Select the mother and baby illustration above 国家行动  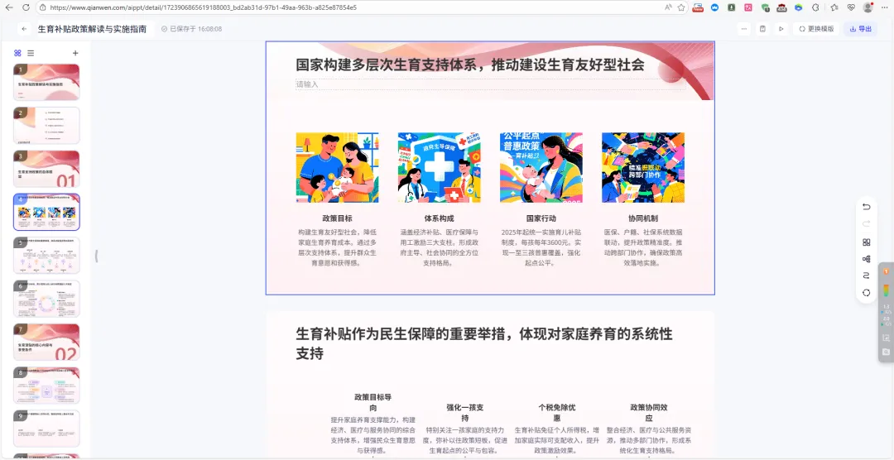tap(541, 168)
